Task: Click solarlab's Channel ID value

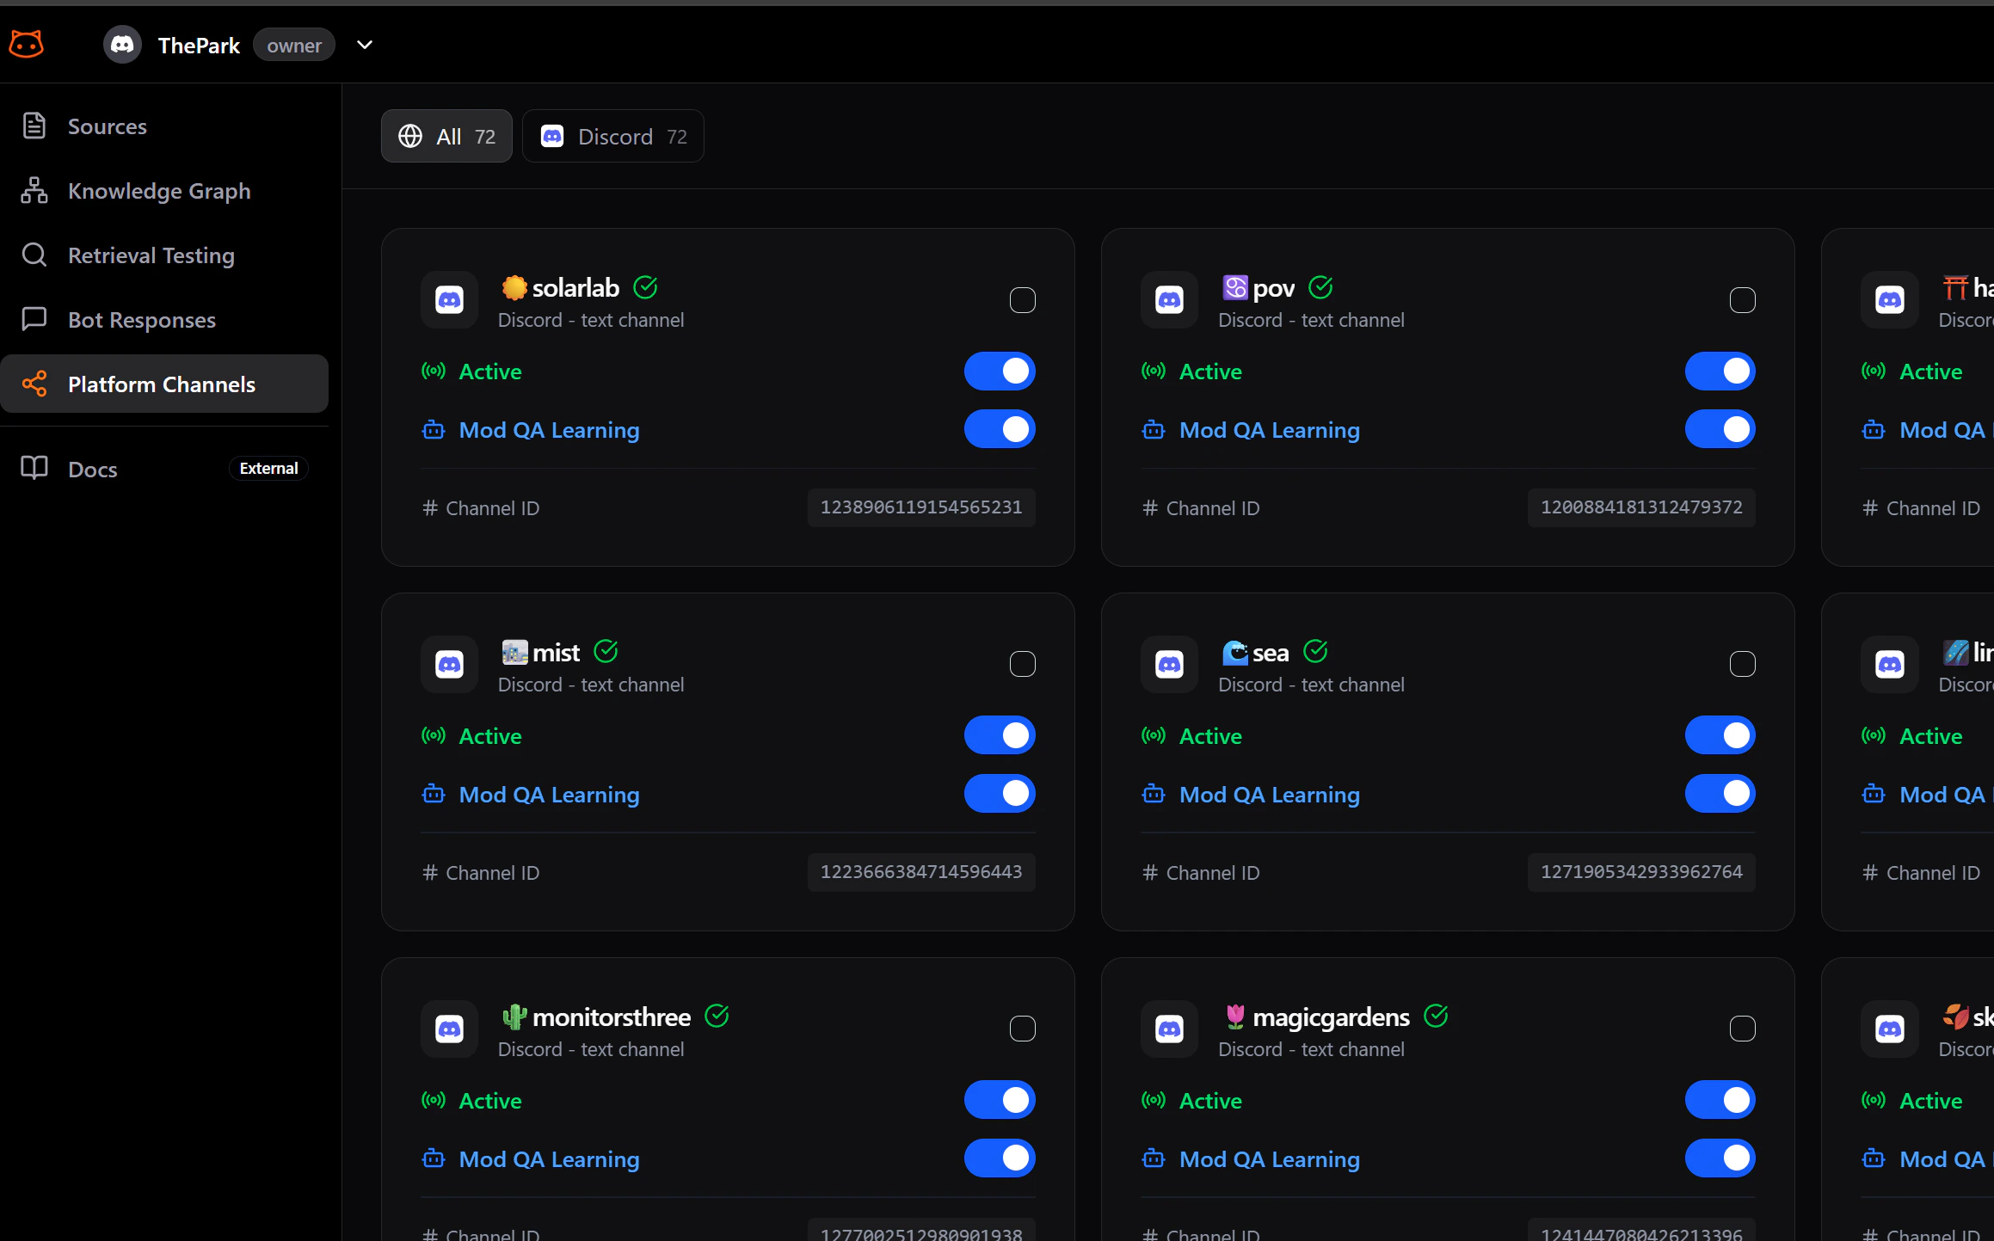Action: point(920,507)
